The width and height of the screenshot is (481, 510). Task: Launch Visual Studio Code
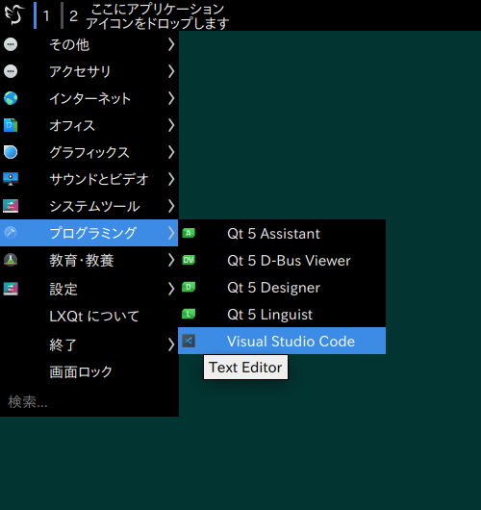point(282,341)
